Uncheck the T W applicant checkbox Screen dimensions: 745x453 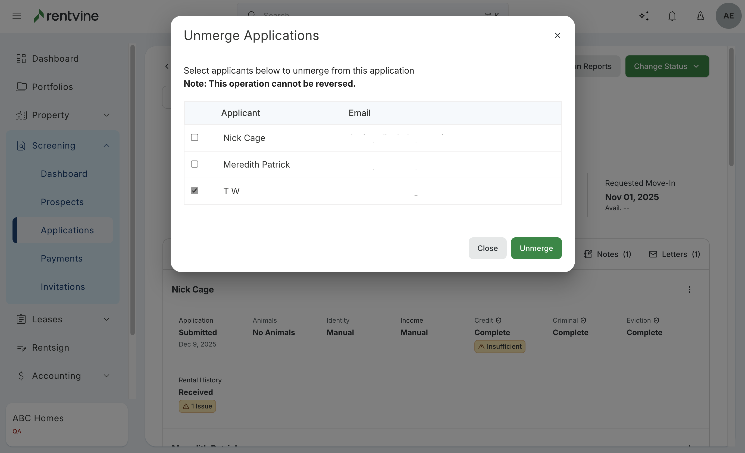click(x=195, y=191)
